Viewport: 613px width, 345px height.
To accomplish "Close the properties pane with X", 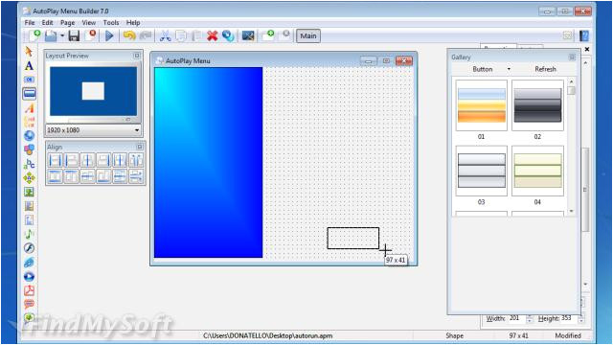I will pos(587,49).
